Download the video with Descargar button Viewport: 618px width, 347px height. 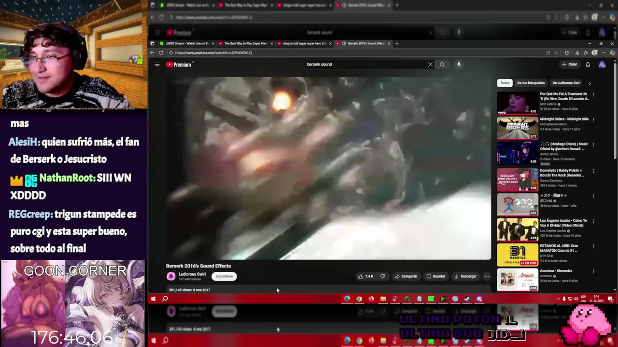(x=465, y=276)
